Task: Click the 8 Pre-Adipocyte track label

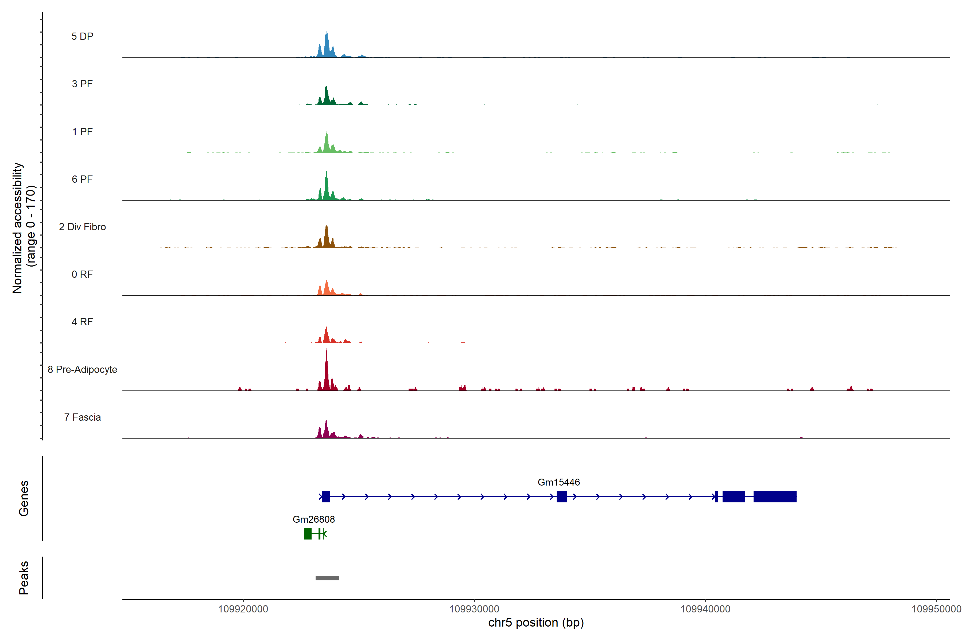Action: click(x=82, y=370)
